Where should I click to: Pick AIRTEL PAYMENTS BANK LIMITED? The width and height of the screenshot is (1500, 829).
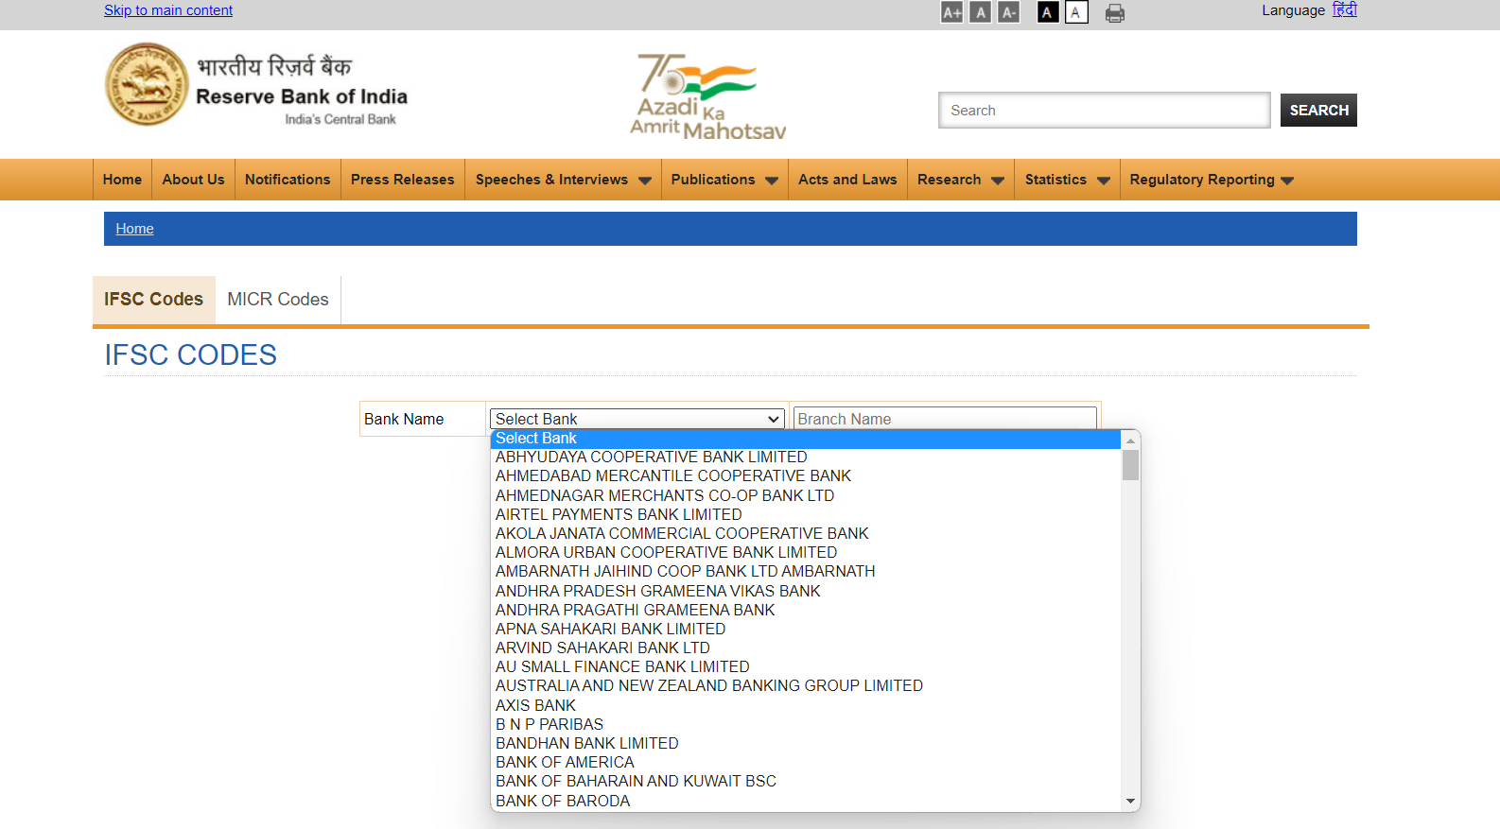[x=806, y=514]
